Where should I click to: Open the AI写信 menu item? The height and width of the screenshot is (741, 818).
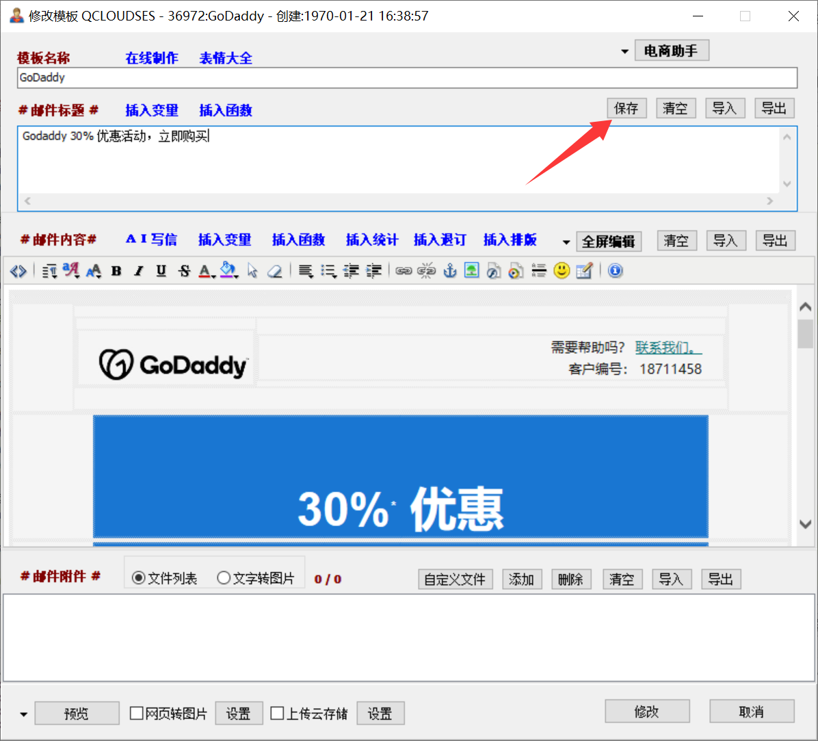pyautogui.click(x=151, y=239)
